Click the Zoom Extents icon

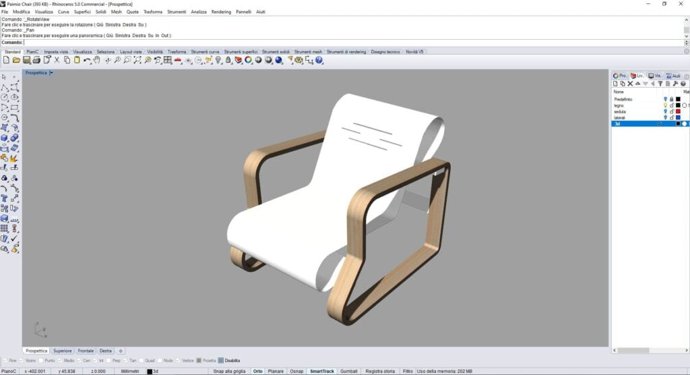[x=137, y=61]
